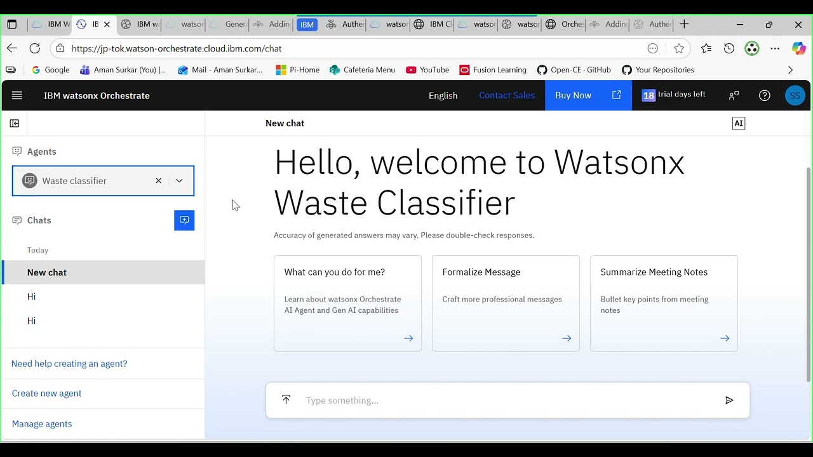Start a new chat with the blue button
This screenshot has height=457, width=813.
click(184, 220)
